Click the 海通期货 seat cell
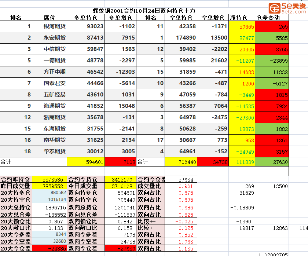 (x=49, y=106)
